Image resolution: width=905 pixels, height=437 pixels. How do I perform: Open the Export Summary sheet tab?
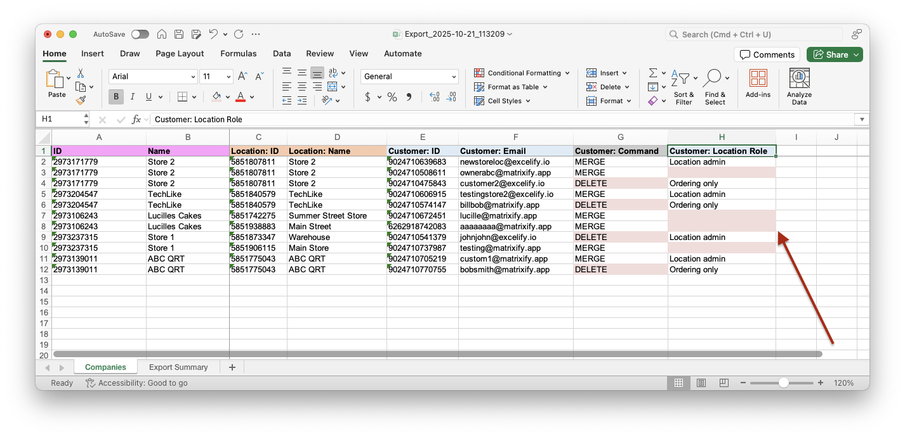(x=178, y=367)
